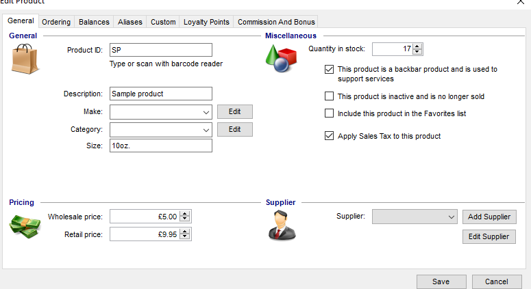Click the shopping bag General icon

(25, 59)
